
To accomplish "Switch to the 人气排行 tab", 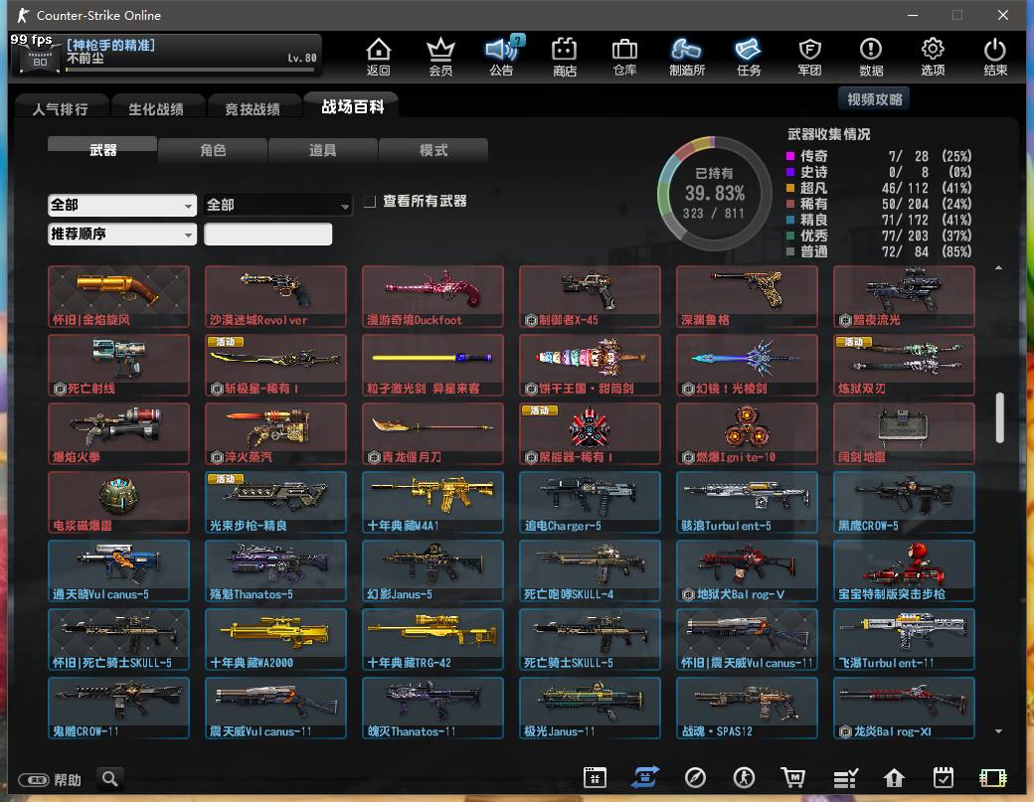I will pos(60,108).
